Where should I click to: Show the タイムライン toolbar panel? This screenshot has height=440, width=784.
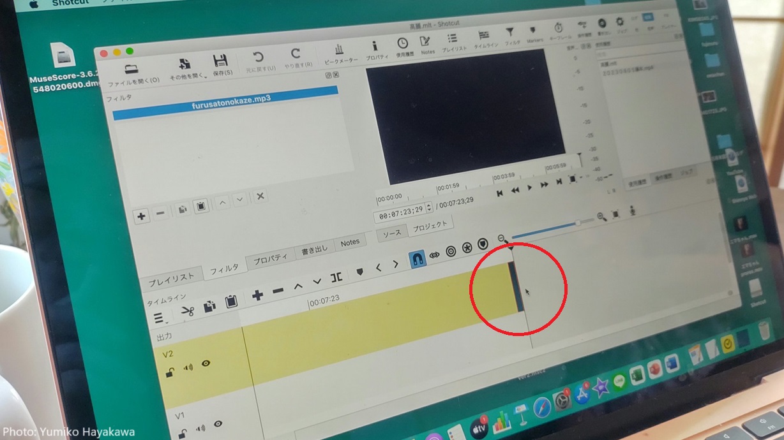485,40
